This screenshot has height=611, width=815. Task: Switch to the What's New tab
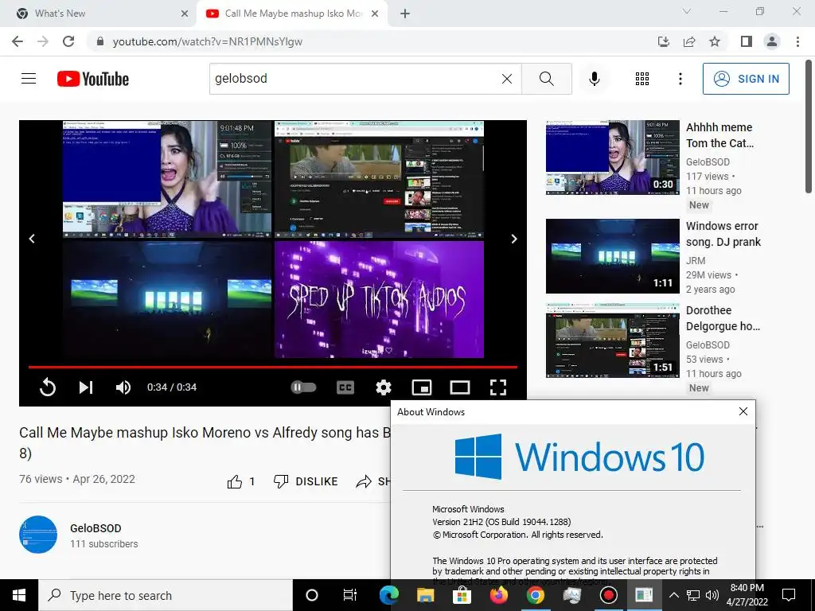(x=99, y=14)
